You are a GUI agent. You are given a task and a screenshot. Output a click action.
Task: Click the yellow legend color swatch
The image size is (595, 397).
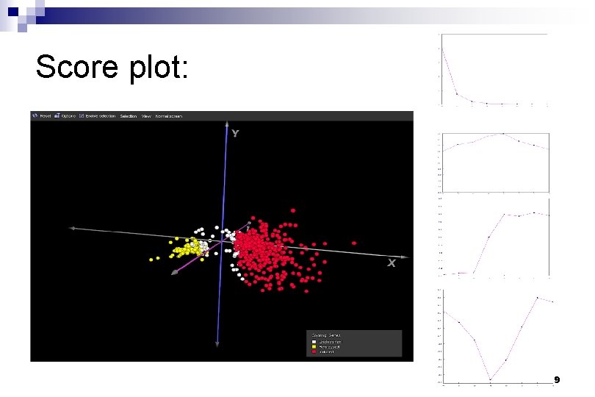click(314, 347)
